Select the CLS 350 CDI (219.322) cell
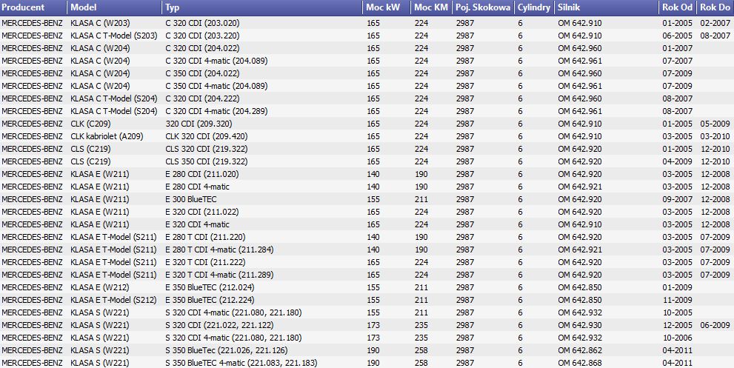This screenshot has width=734, height=368. click(x=207, y=161)
